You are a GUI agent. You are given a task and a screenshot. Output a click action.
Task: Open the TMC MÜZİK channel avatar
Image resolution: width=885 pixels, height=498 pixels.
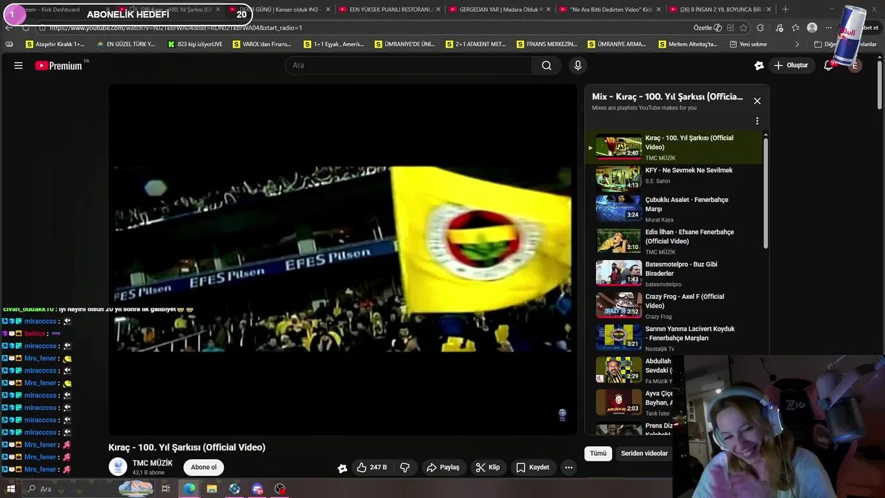pos(118,467)
